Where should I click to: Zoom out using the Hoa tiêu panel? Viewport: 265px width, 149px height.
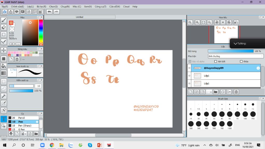click(x=209, y=22)
